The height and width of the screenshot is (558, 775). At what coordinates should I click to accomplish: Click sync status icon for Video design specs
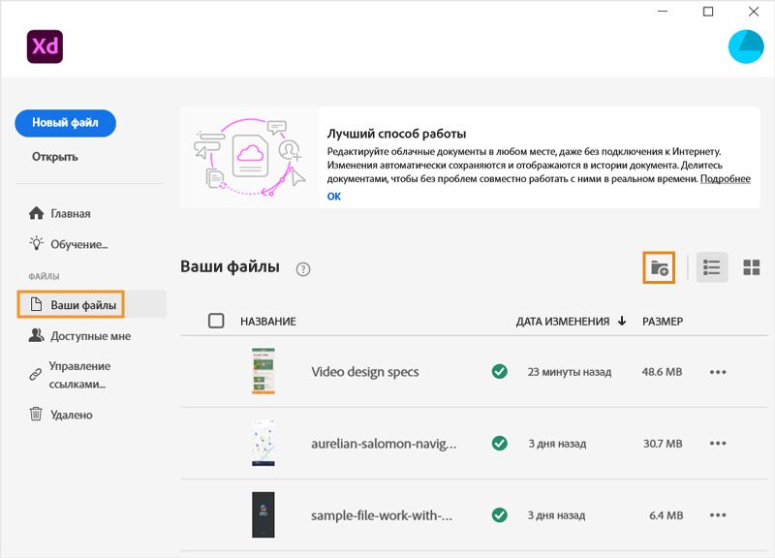(x=499, y=371)
